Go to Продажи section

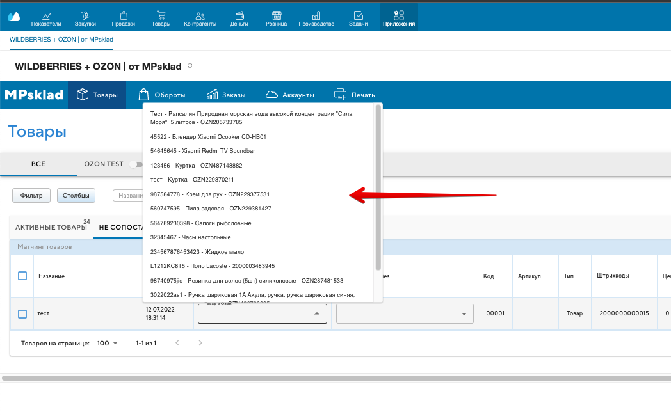(x=123, y=15)
